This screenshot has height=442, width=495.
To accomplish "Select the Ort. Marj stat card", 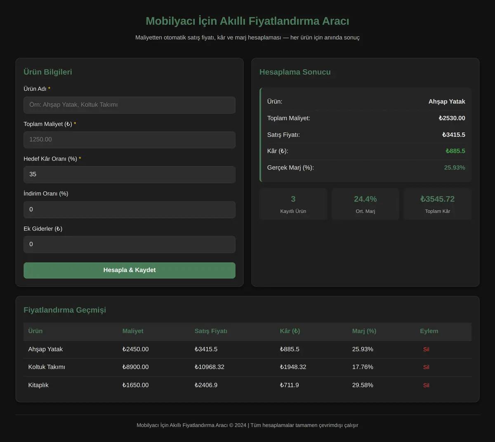I will pos(365,204).
